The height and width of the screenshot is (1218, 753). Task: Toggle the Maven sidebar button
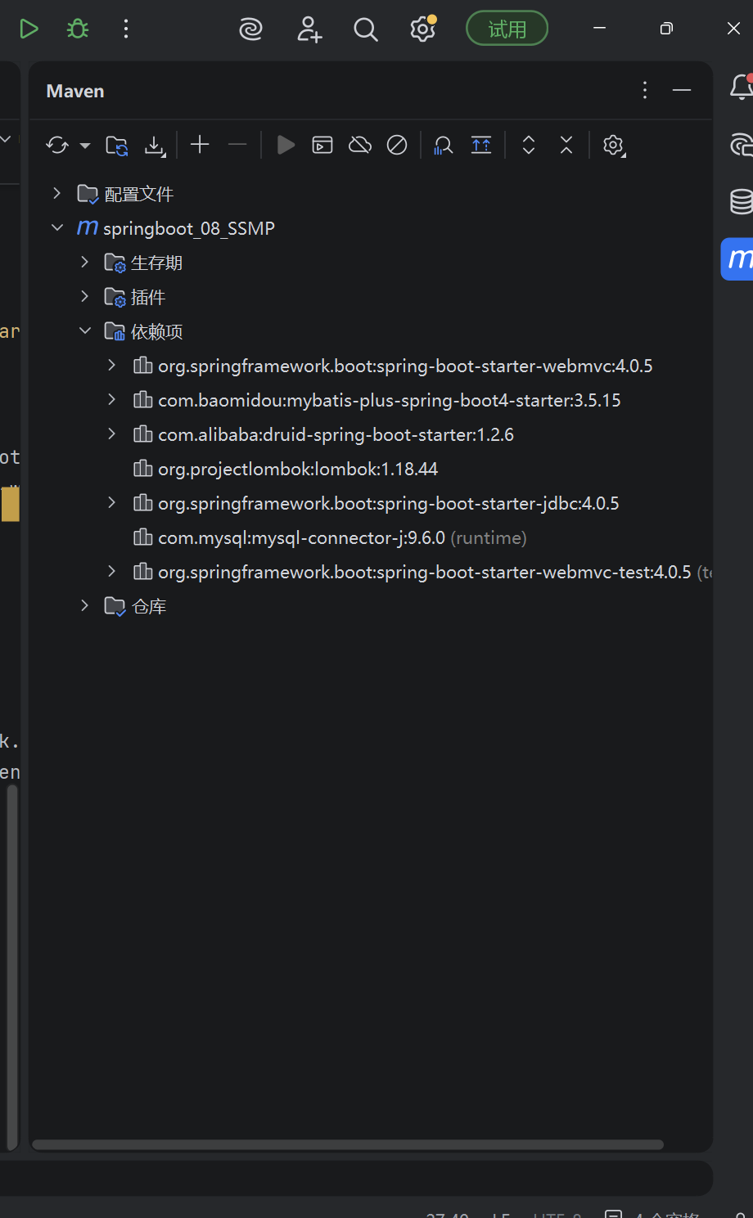[x=738, y=258]
